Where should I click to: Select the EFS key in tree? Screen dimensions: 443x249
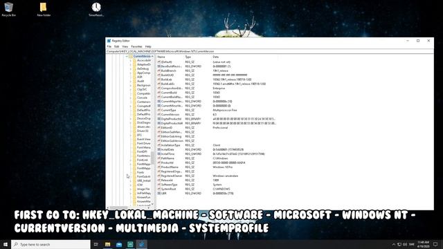pos(139,135)
